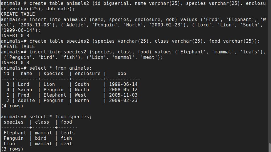Image resolution: width=271 pixels, height=152 pixels.
Task: Click the 'select * from species;' command
Action: tap(60, 117)
